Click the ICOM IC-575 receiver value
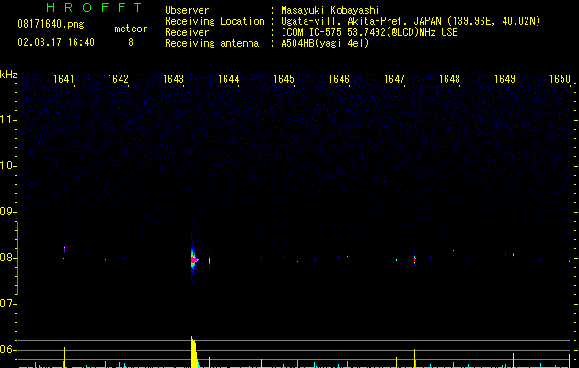The width and height of the screenshot is (579, 368). [x=369, y=32]
